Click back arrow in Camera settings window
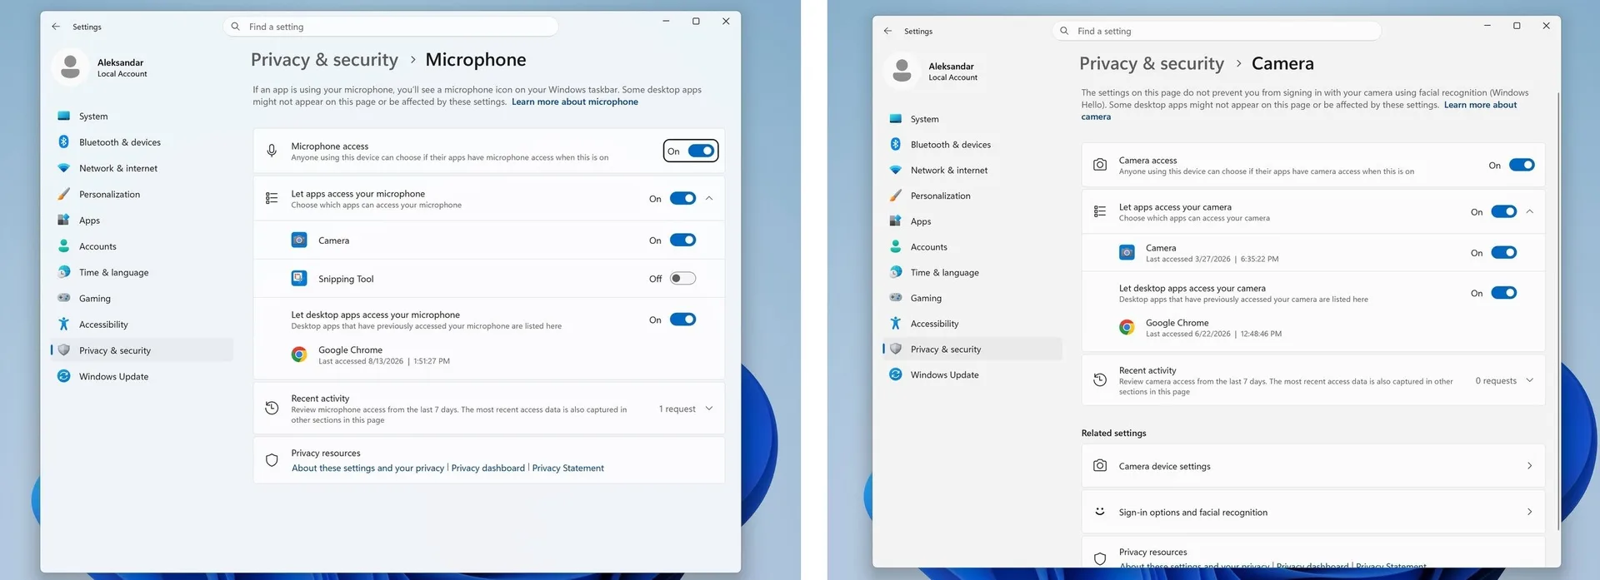This screenshot has width=1600, height=580. point(887,31)
